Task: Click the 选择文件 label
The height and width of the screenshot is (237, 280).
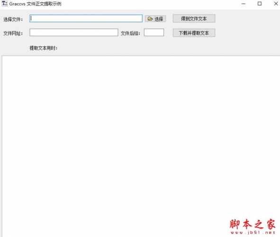Action: tap(13, 19)
